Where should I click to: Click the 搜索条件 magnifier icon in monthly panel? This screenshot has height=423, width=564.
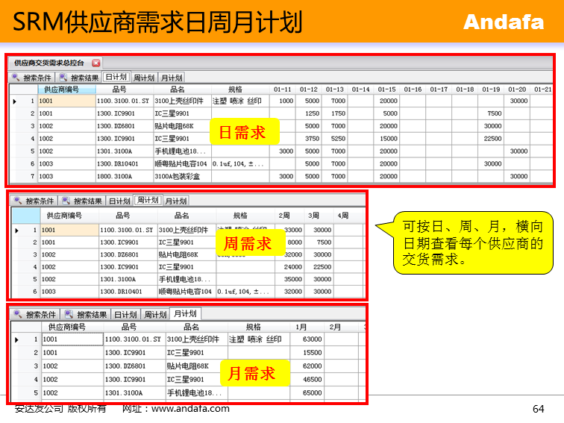(x=18, y=314)
